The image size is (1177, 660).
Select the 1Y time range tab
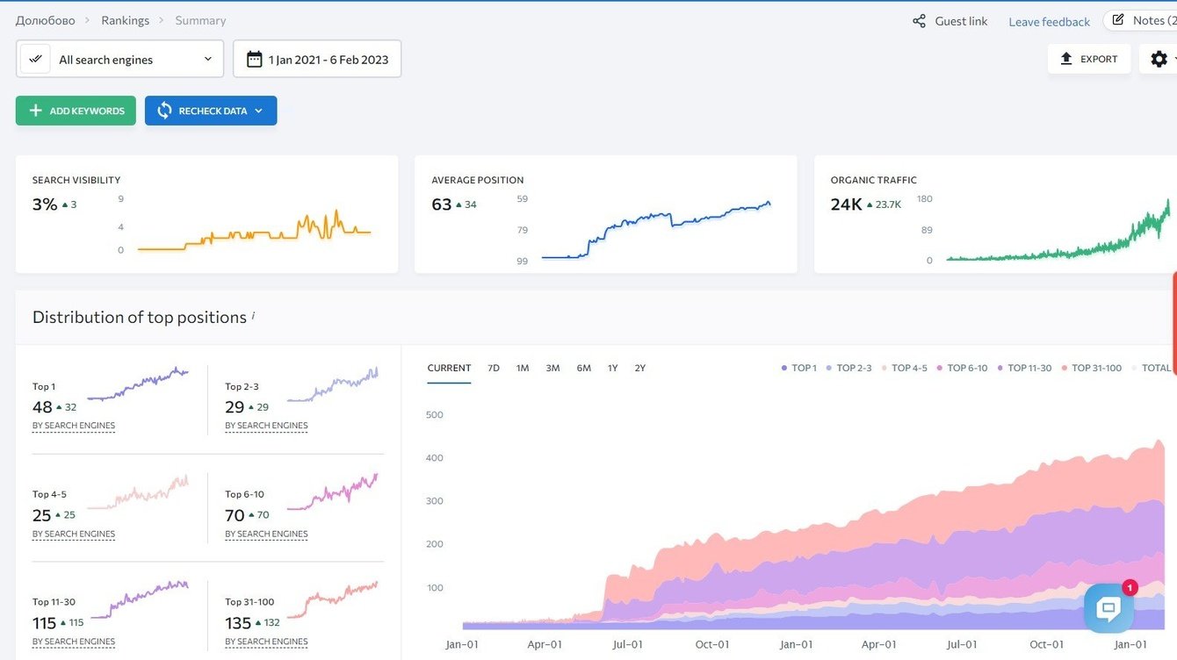[612, 368]
